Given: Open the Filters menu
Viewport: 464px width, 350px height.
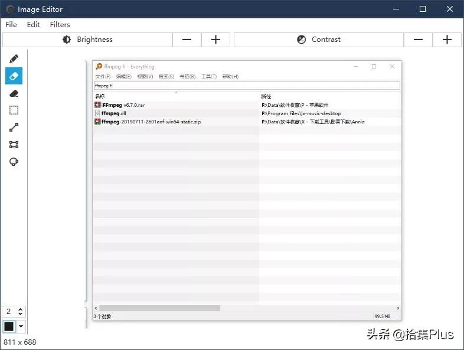Looking at the screenshot, I should coord(60,25).
